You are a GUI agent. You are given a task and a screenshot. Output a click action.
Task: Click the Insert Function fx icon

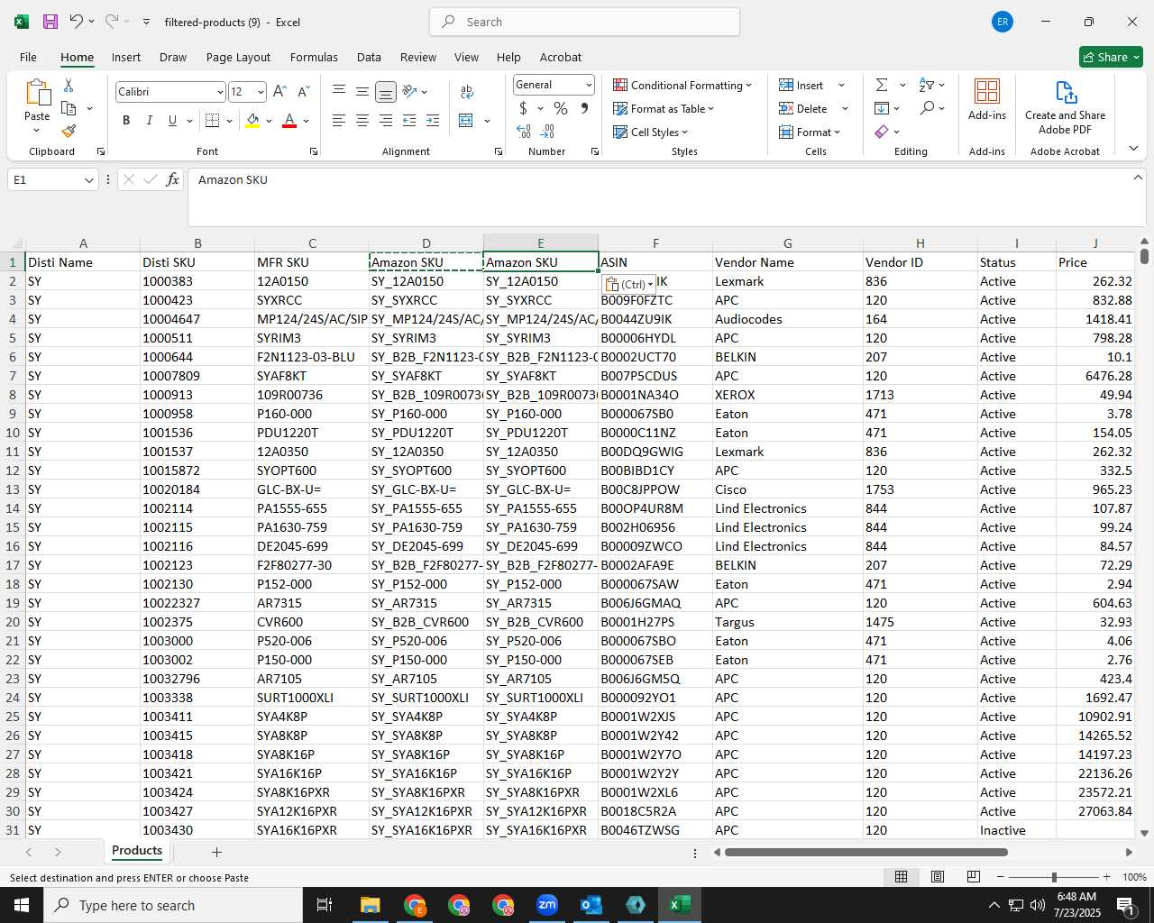click(173, 179)
